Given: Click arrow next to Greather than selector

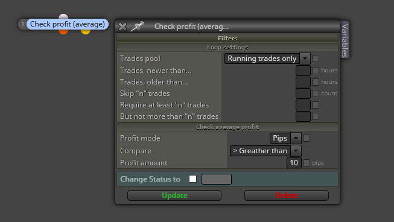Looking at the screenshot, I should (296, 151).
